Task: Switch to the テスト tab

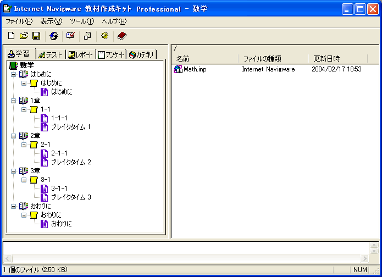Action: tap(51, 55)
